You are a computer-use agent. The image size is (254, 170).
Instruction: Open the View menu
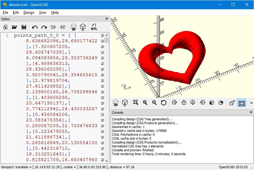click(x=43, y=12)
